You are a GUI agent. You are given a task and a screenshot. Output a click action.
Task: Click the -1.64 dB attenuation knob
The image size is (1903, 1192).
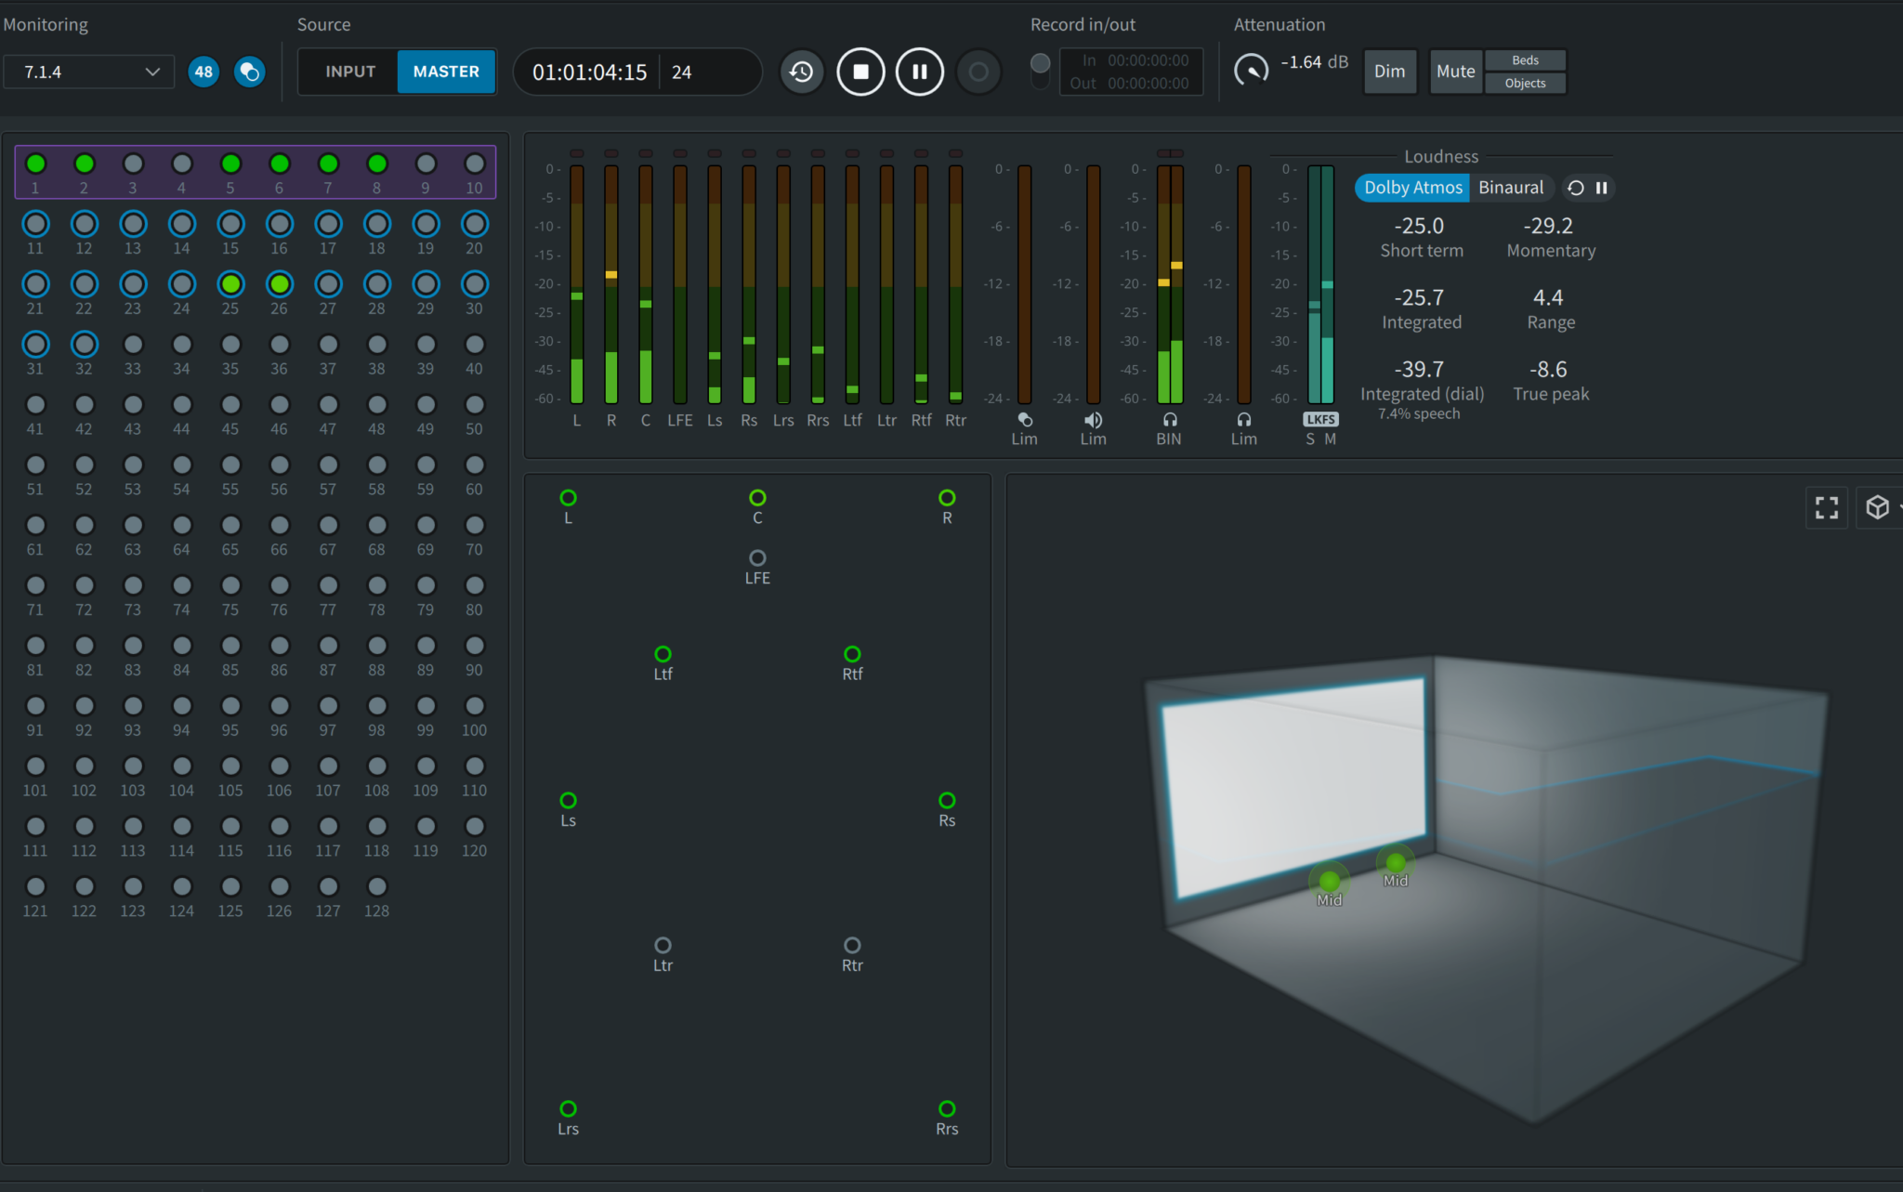click(1252, 70)
